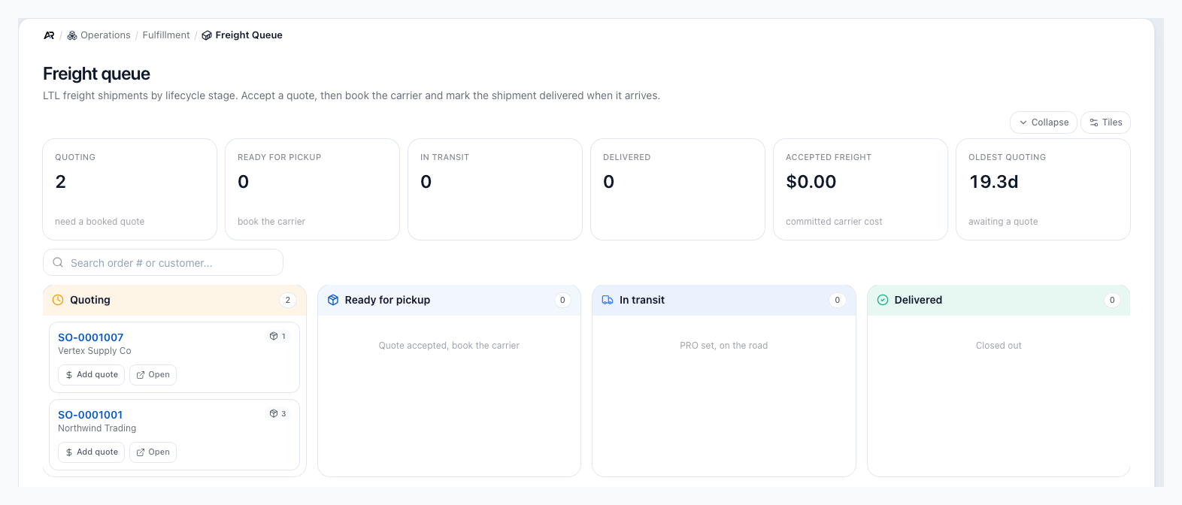Click "need a booked quote" caption
This screenshot has height=505, width=1182.
pos(99,222)
